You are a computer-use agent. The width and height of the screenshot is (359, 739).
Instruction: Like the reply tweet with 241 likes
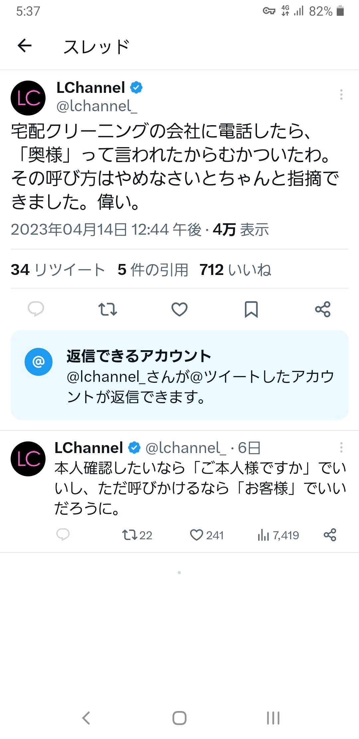[x=207, y=535]
